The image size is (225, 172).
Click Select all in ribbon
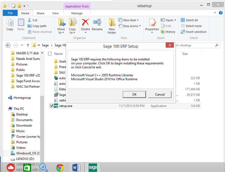click(x=189, y=20)
